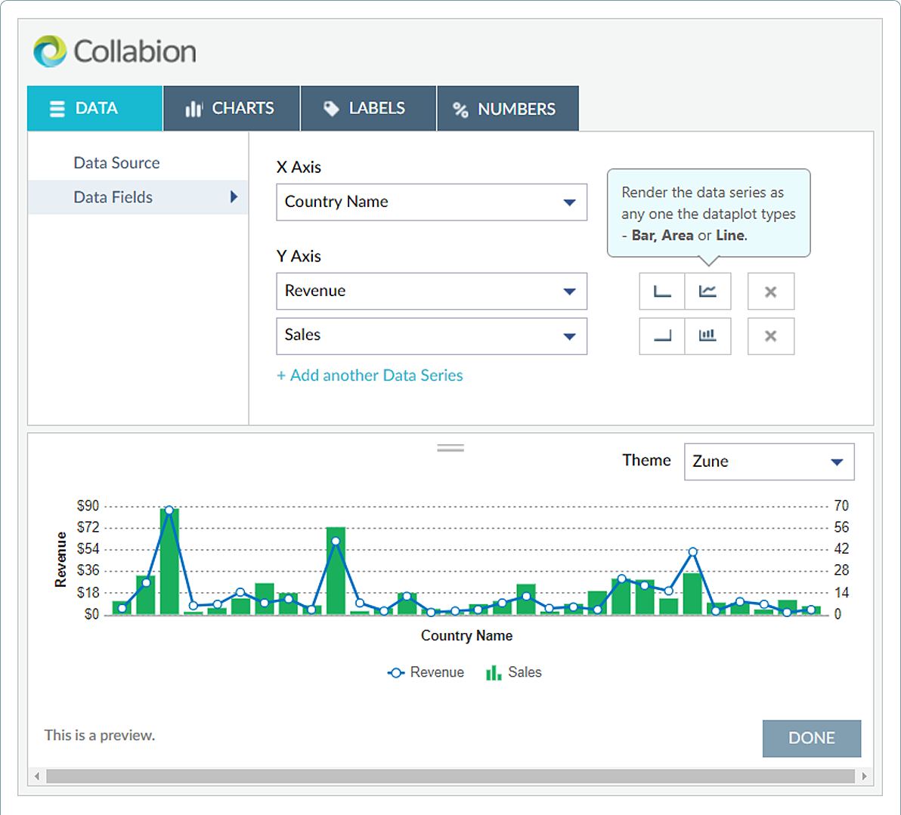Image resolution: width=901 pixels, height=815 pixels.
Task: Toggle the Sales legend color marker
Action: pyautogui.click(x=494, y=672)
